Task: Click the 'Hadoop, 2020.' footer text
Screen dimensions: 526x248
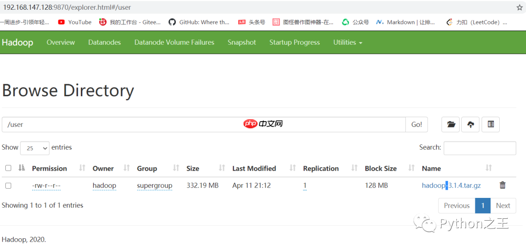Action: [24, 239]
